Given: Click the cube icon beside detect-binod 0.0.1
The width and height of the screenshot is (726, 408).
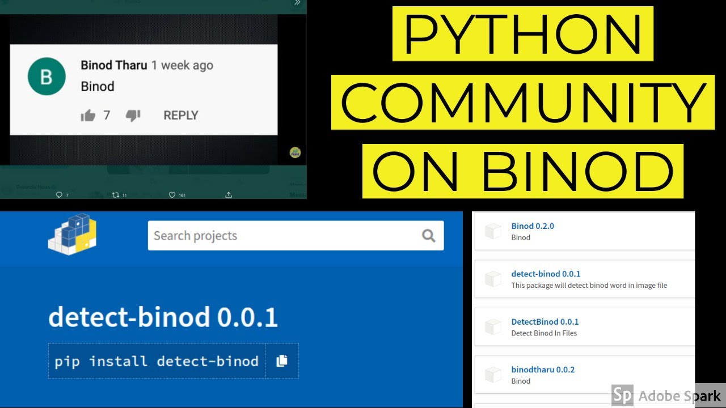Looking at the screenshot, I should coord(493,279).
